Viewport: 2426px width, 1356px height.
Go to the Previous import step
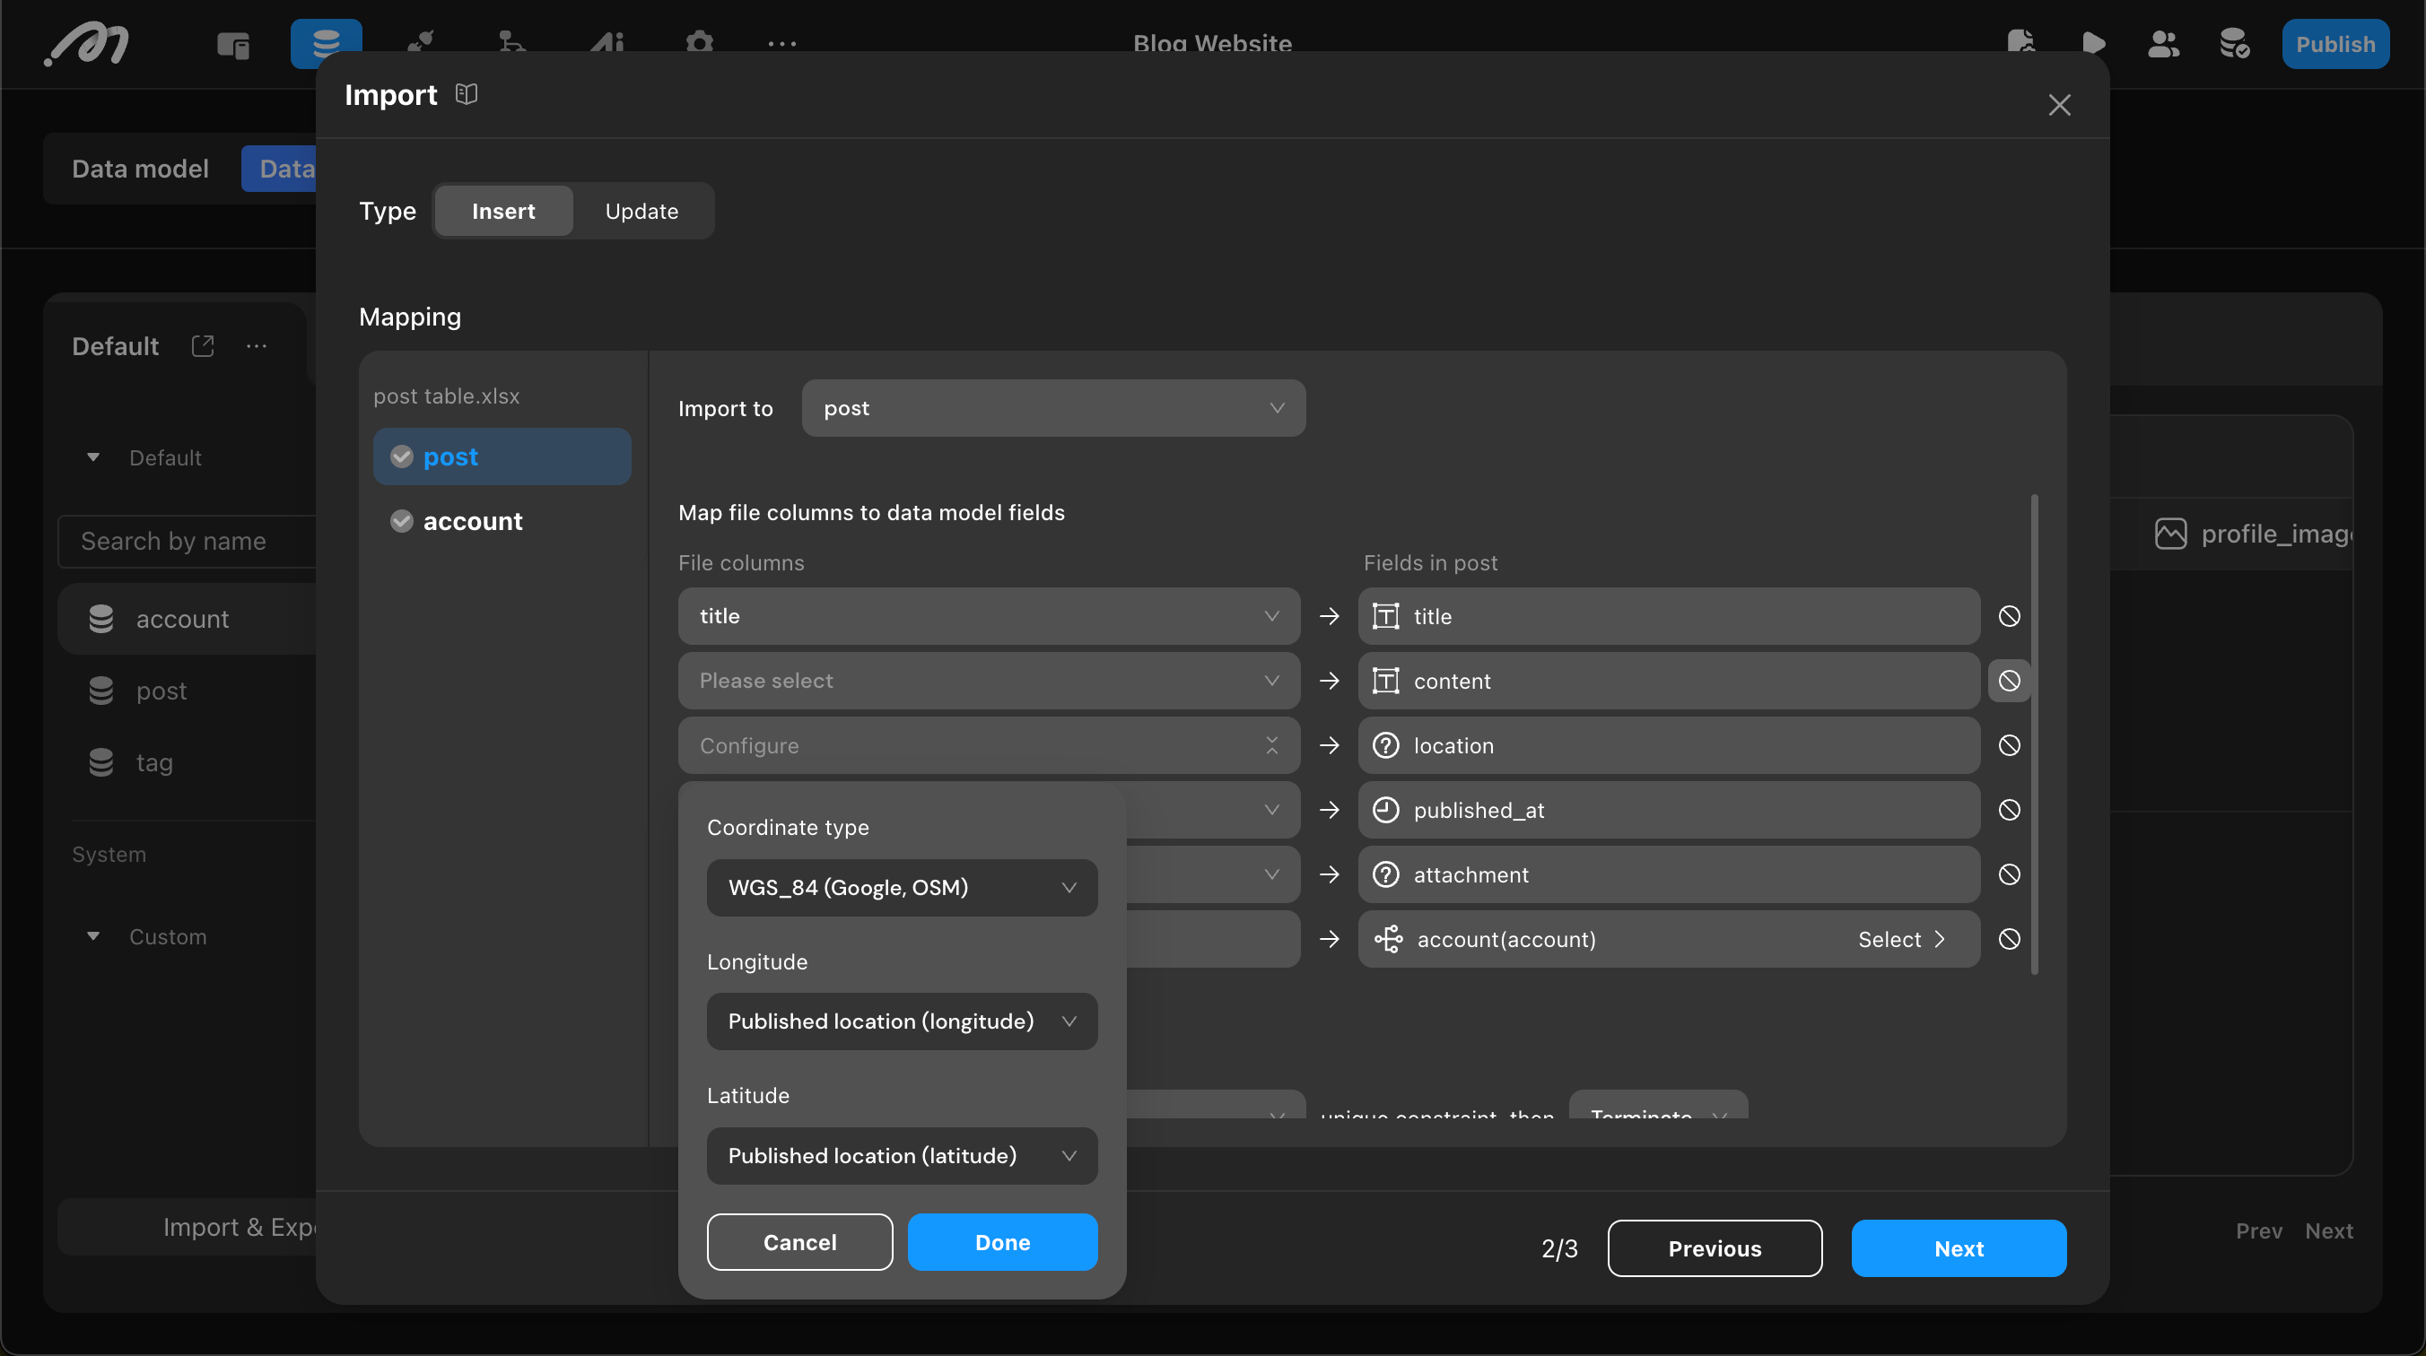(x=1714, y=1248)
